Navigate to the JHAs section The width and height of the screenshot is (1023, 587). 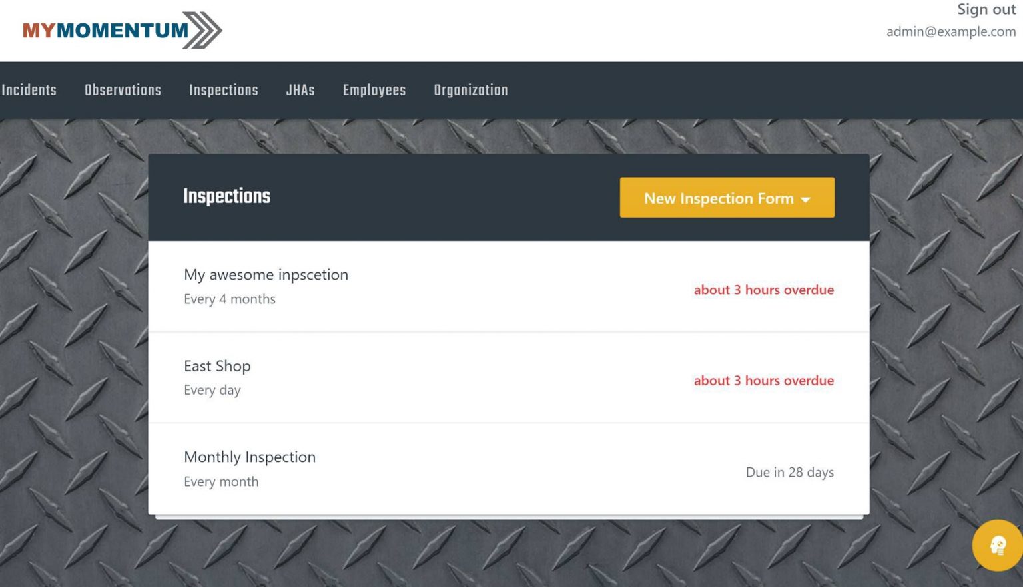coord(300,90)
